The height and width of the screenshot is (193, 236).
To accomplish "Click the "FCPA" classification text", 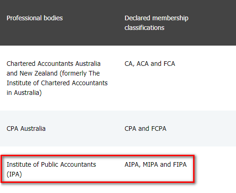I will click(x=159, y=129).
